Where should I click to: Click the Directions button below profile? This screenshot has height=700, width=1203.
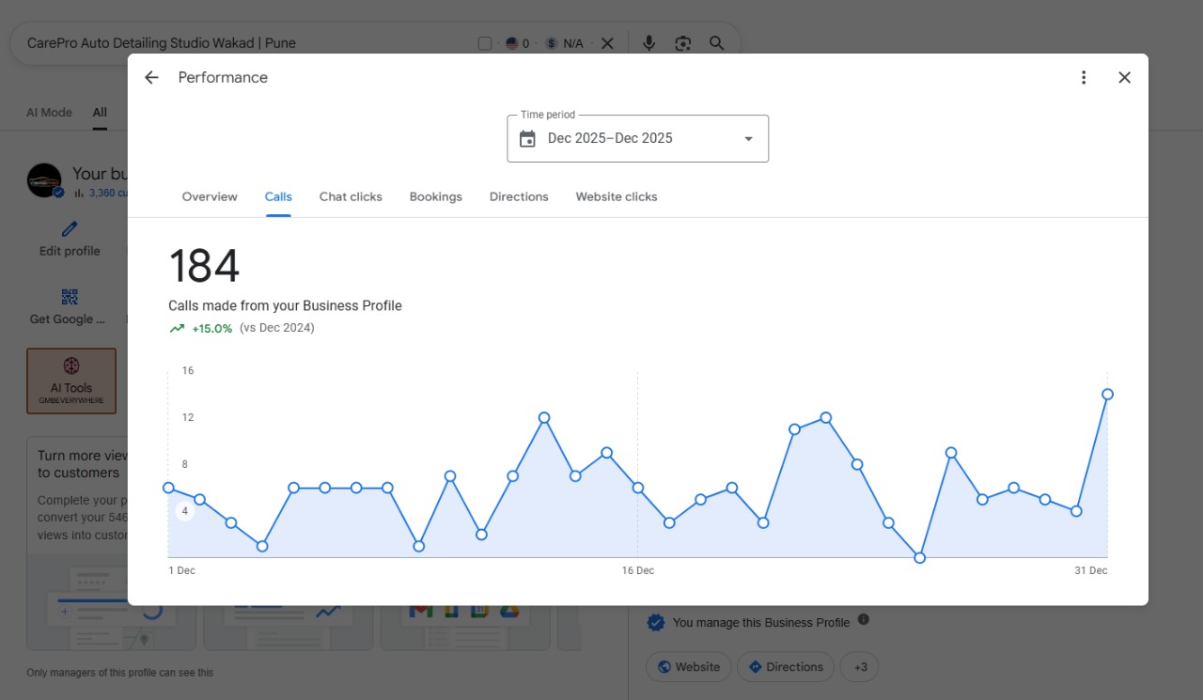[x=786, y=667]
